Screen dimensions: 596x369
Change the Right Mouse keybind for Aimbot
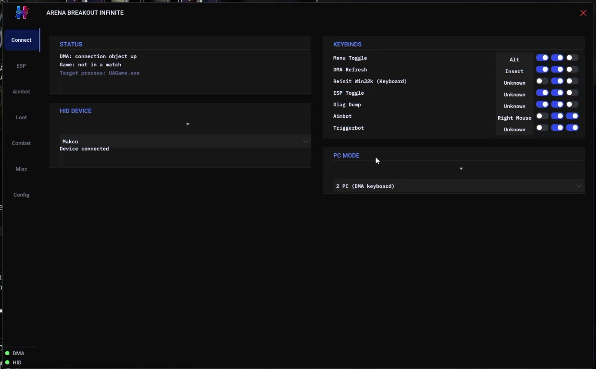514,118
